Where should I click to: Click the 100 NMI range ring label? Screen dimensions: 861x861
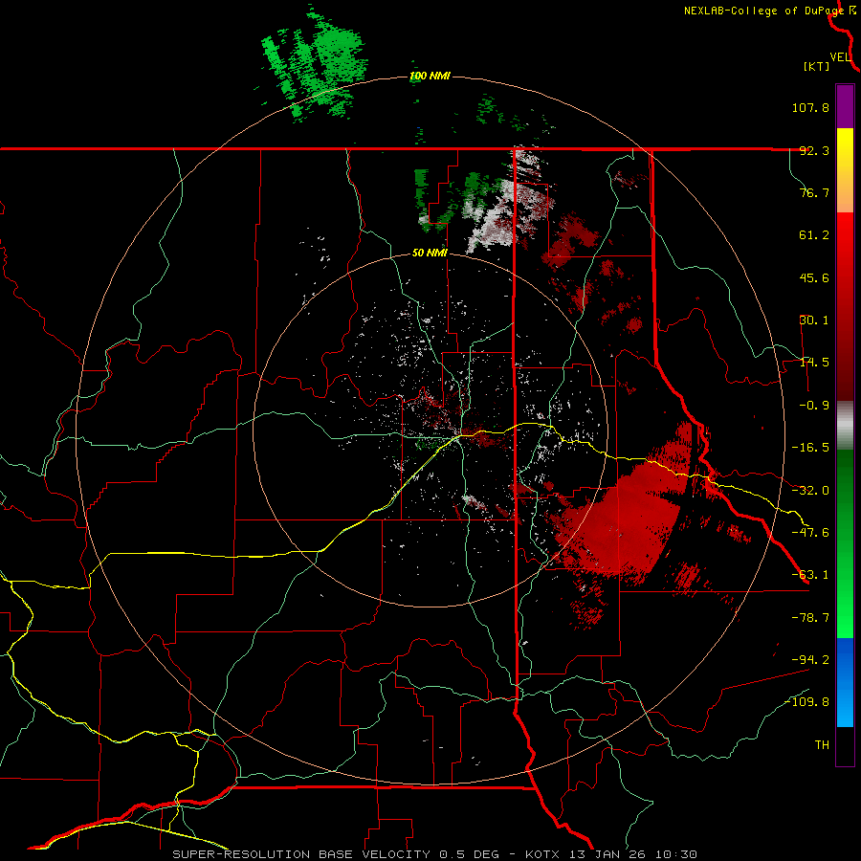pos(430,76)
